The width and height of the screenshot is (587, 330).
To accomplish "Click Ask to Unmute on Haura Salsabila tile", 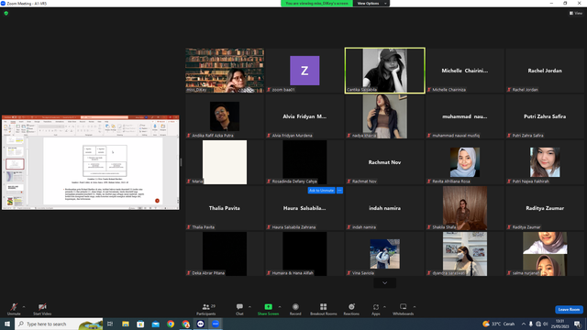I will (321, 191).
